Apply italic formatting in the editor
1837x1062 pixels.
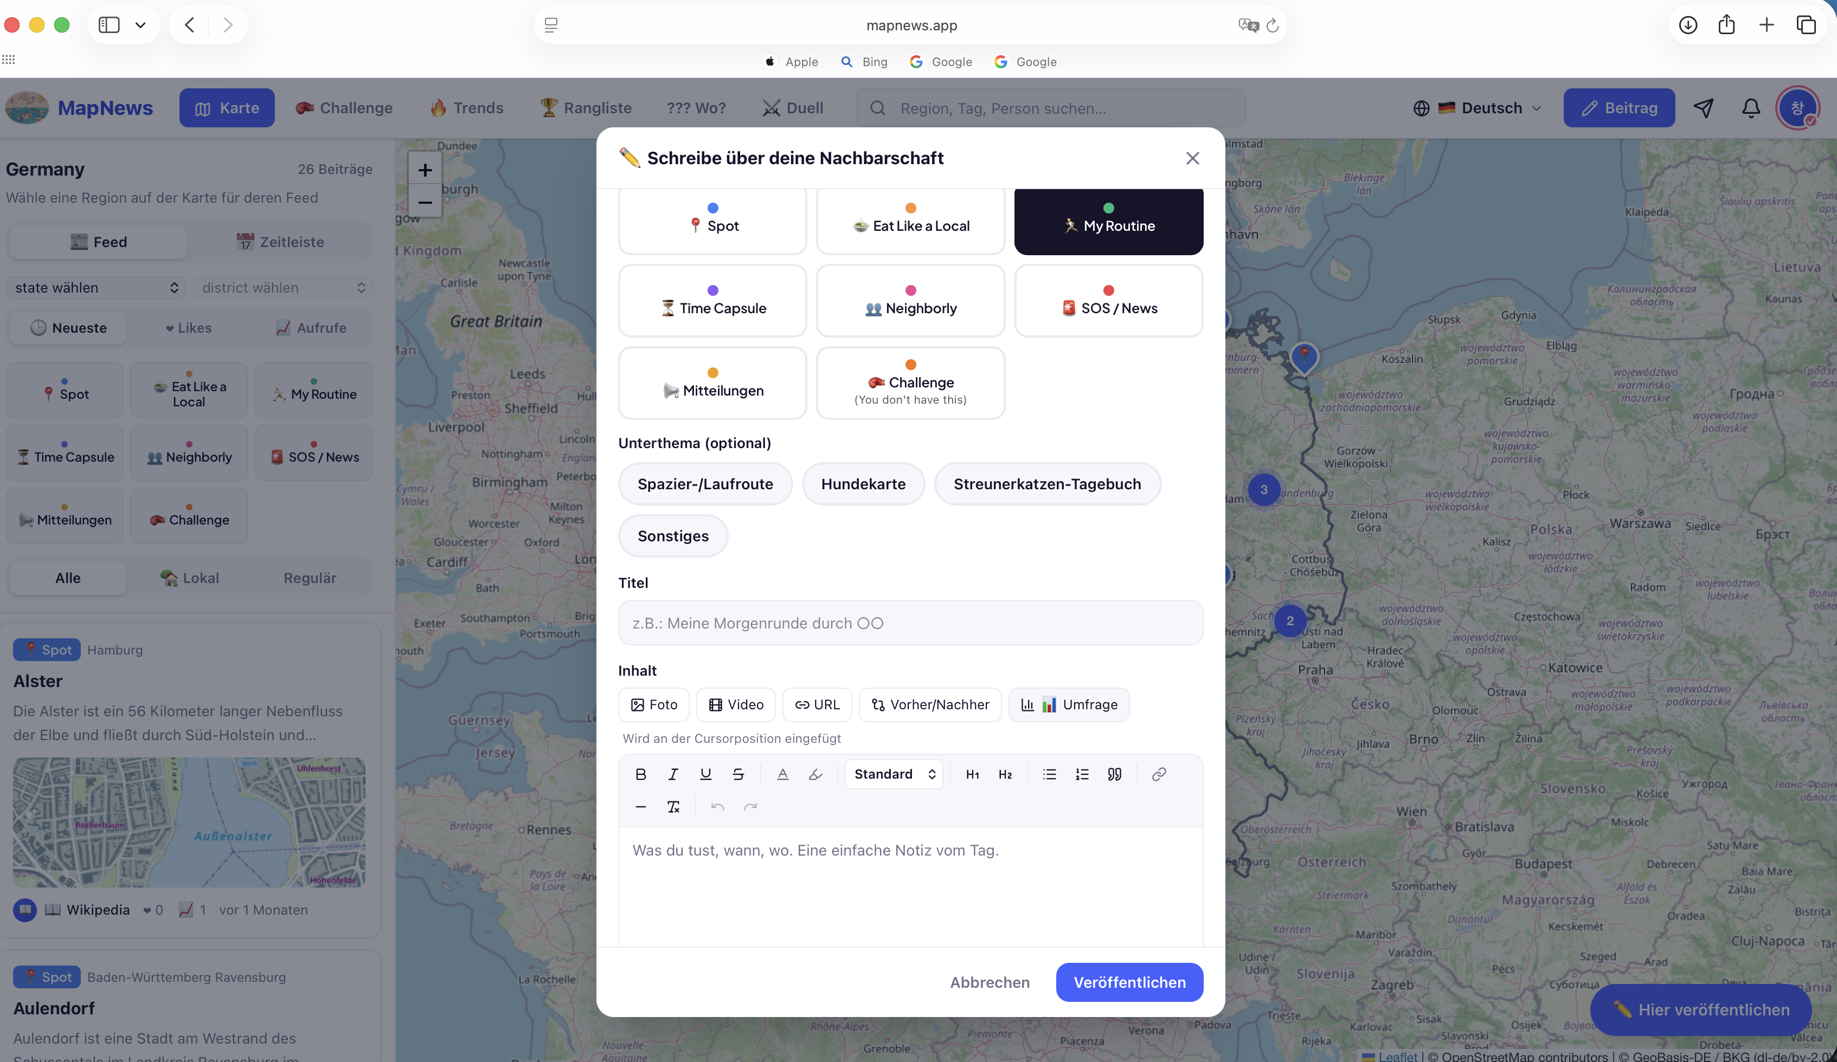pyautogui.click(x=673, y=774)
